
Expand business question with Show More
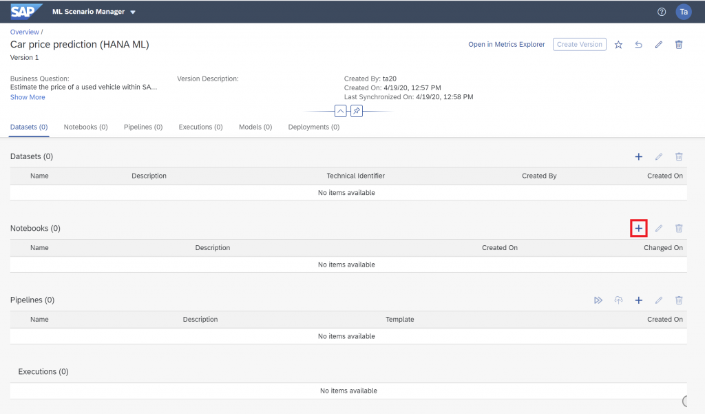28,97
